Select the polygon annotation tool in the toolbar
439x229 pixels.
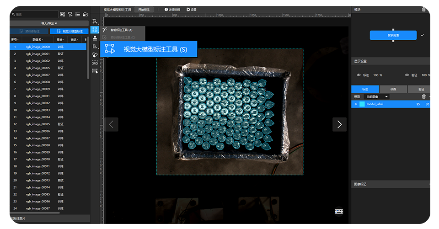coord(95,21)
